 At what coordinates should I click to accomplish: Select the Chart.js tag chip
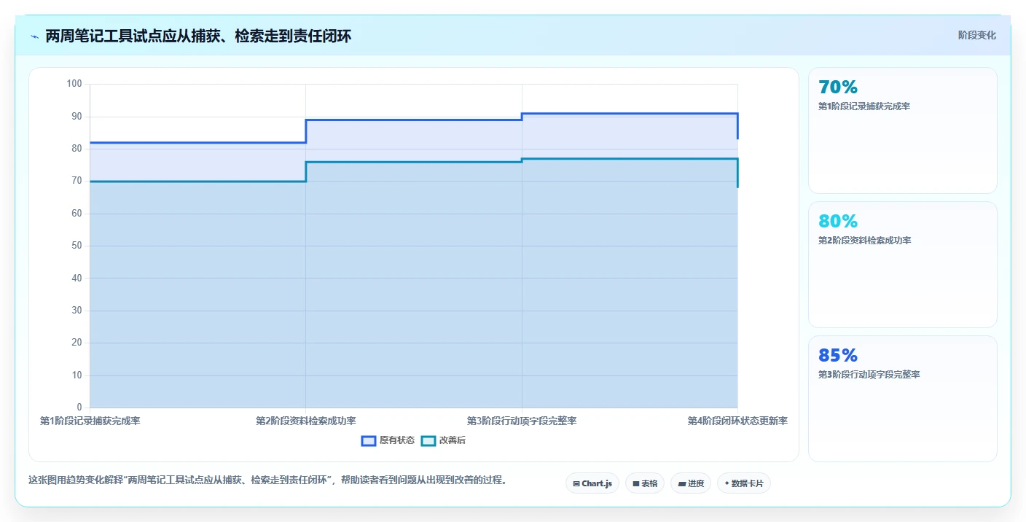[592, 483]
